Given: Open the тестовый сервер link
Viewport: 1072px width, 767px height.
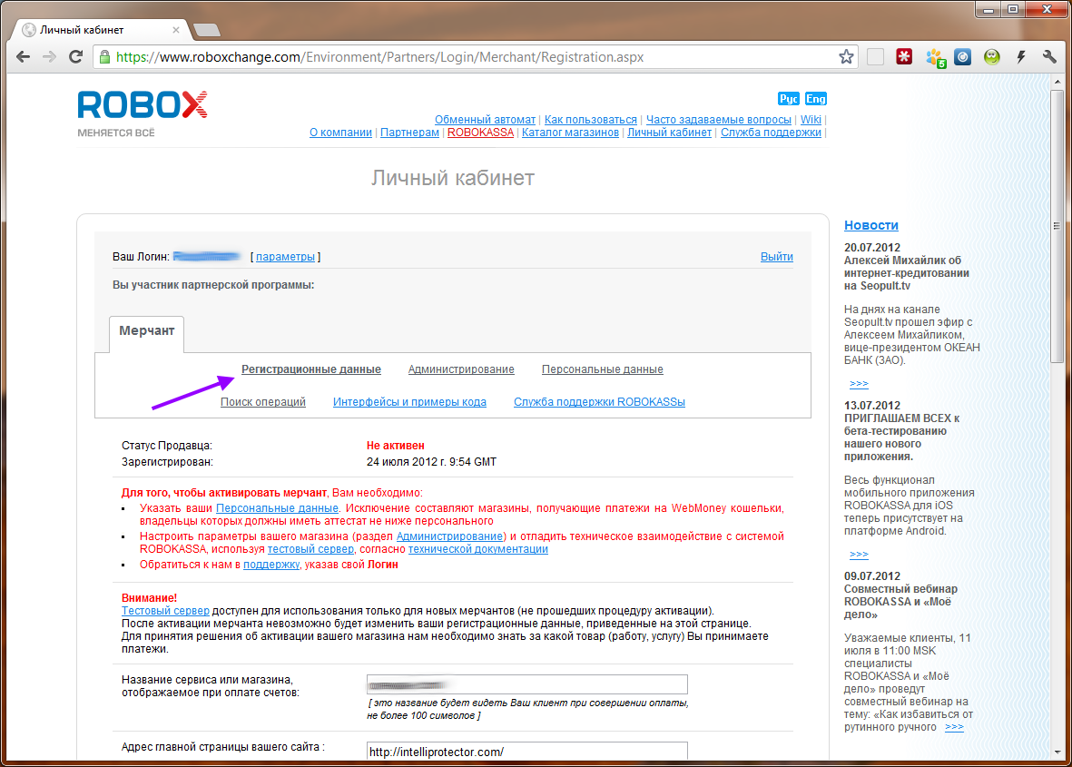Looking at the screenshot, I should tap(310, 549).
